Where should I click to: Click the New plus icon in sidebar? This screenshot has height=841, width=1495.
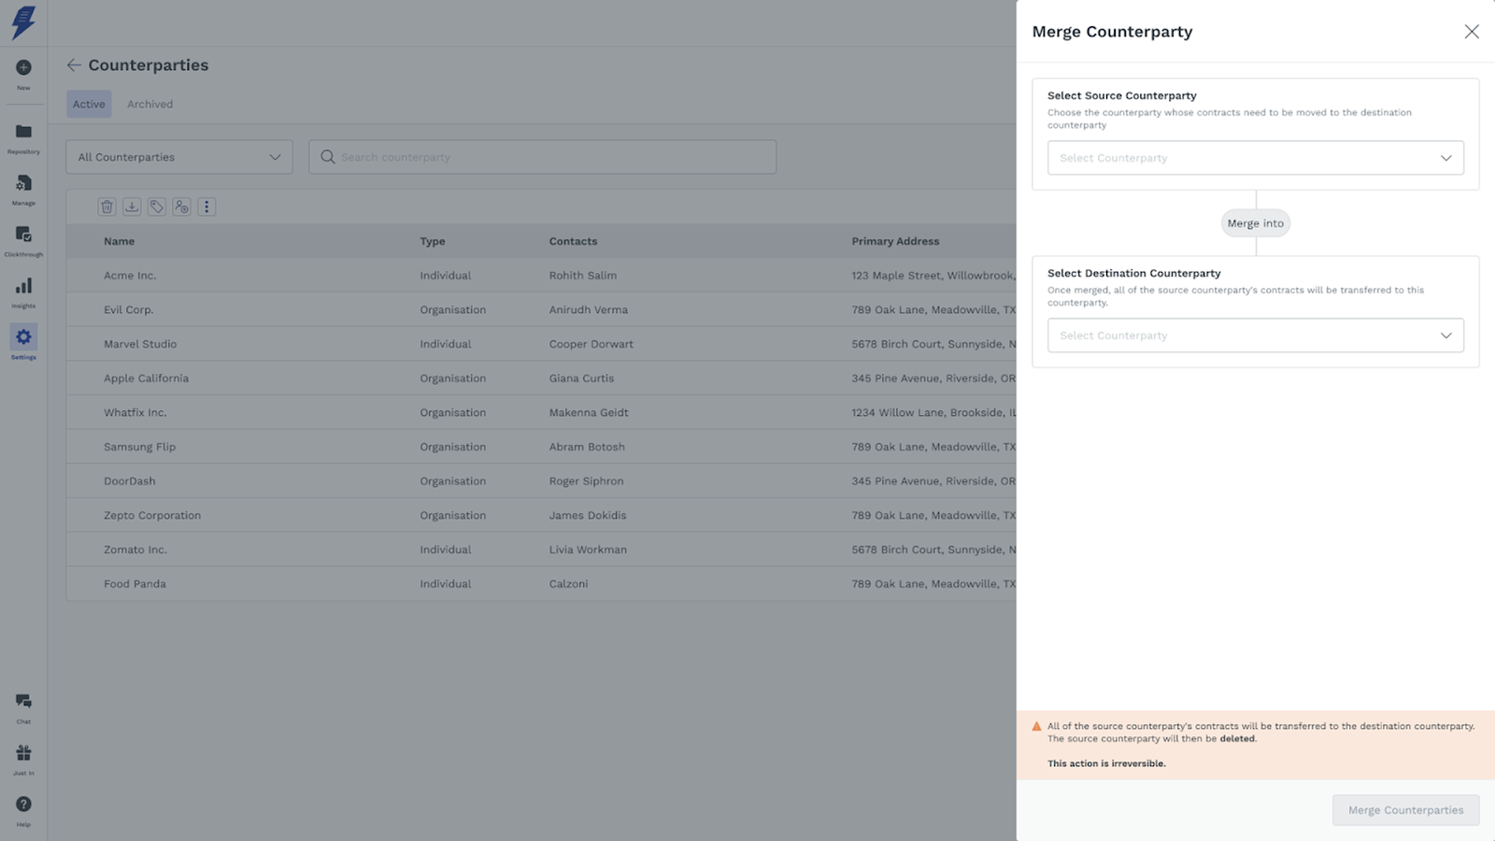23,68
